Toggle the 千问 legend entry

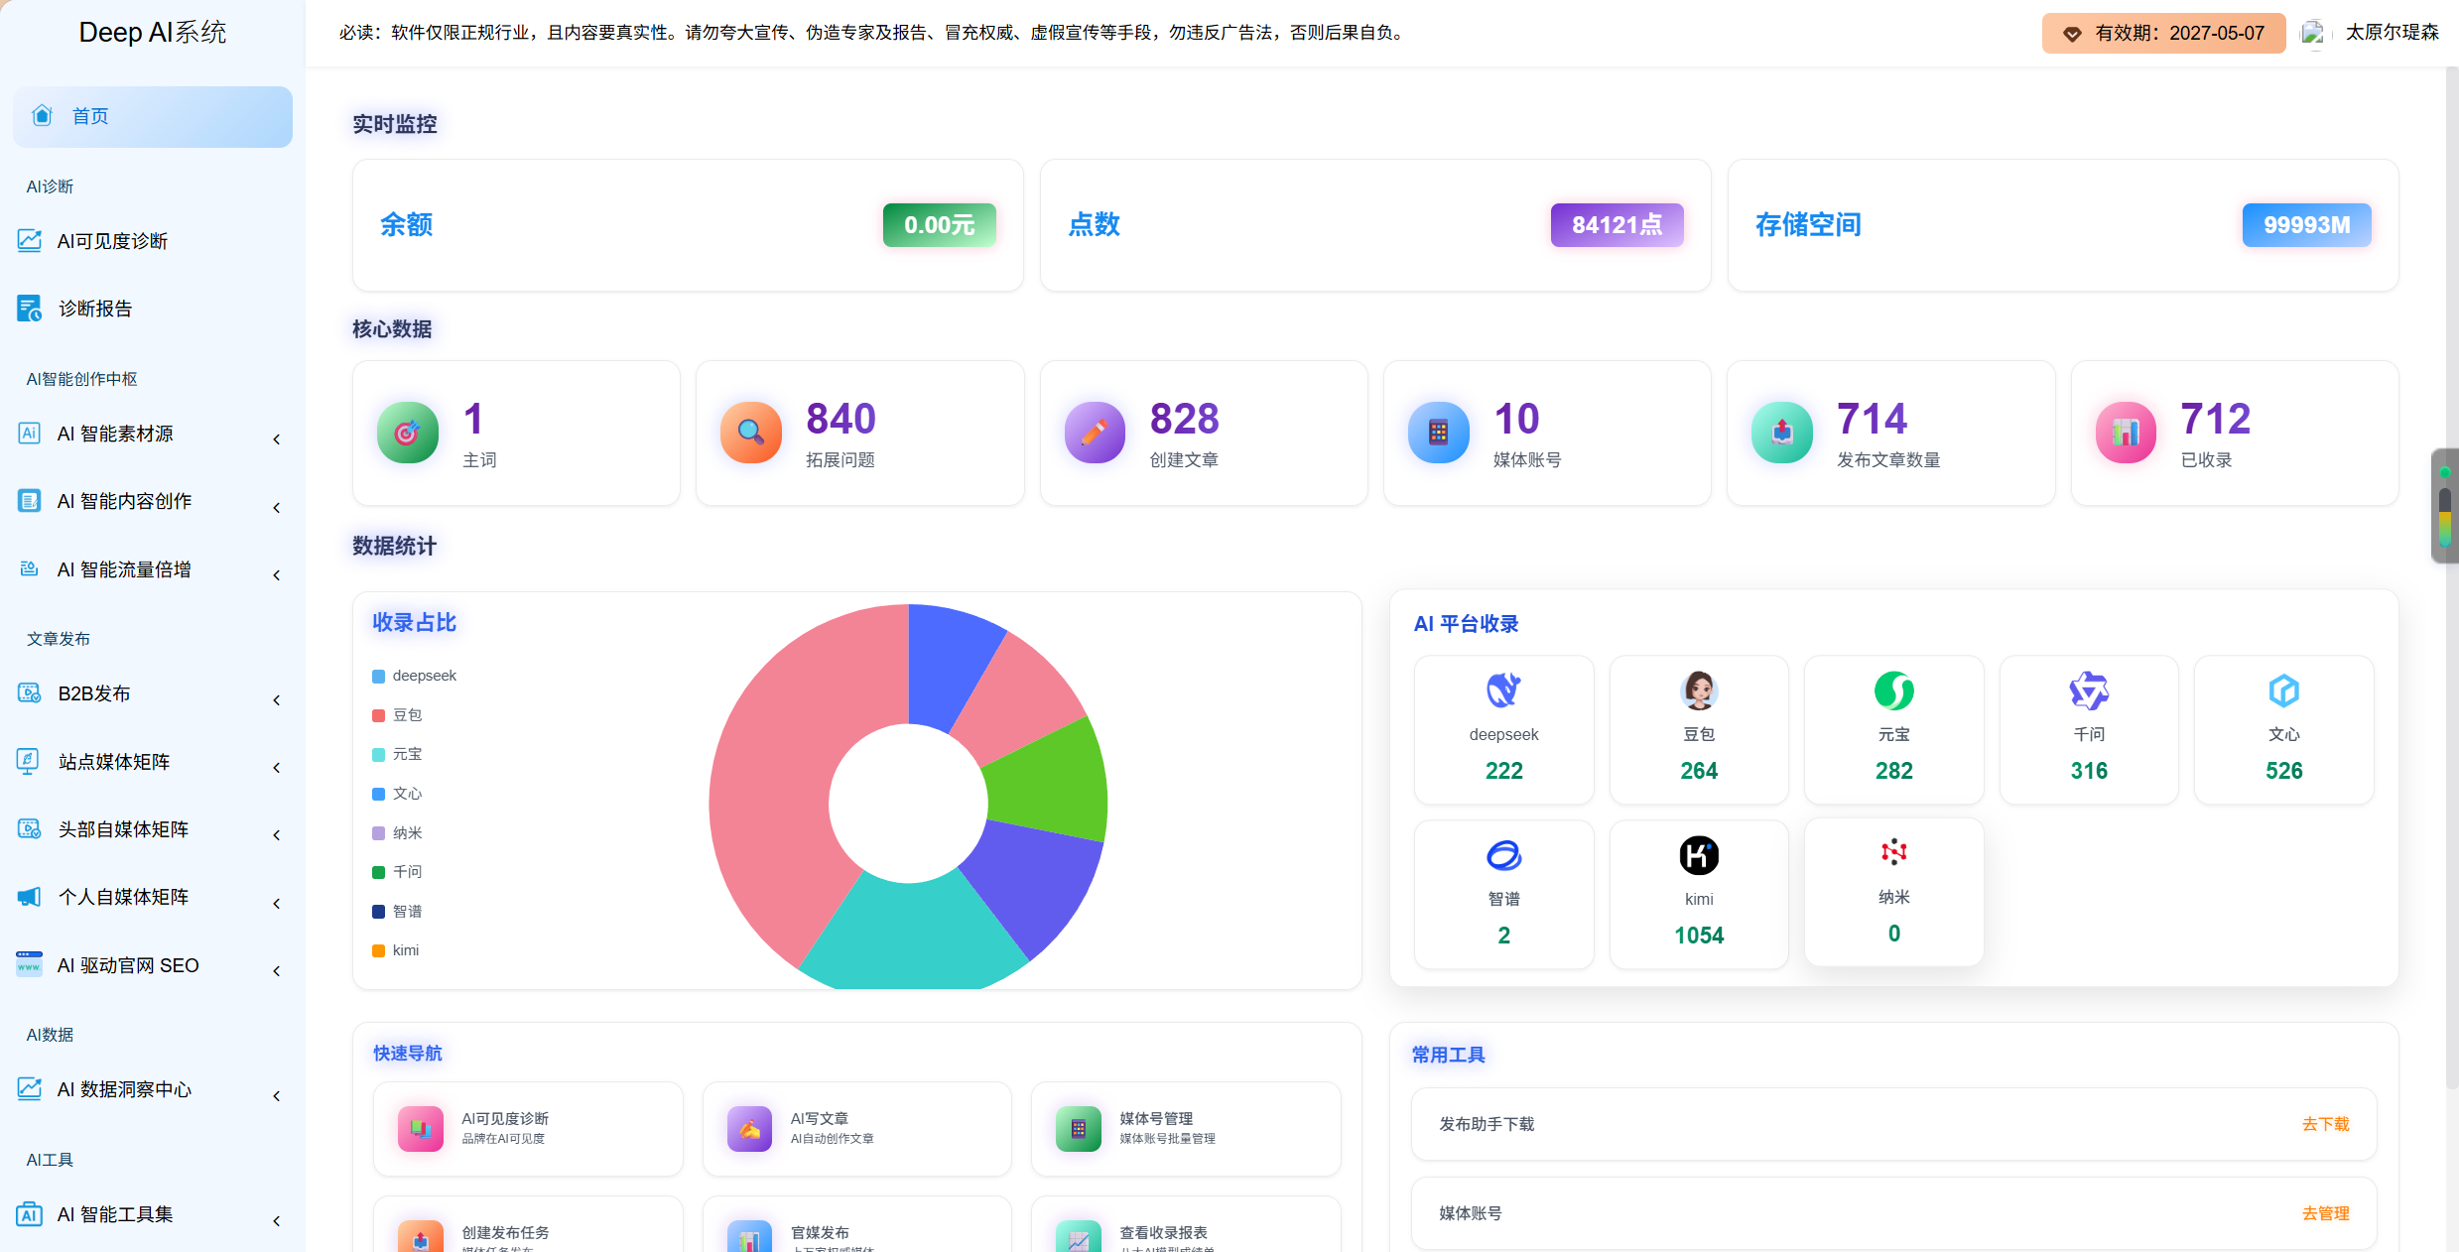tap(397, 871)
